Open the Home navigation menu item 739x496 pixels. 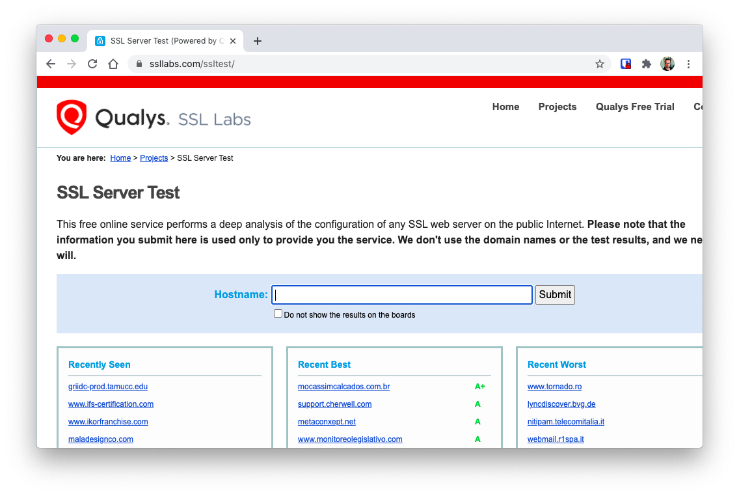click(x=505, y=107)
